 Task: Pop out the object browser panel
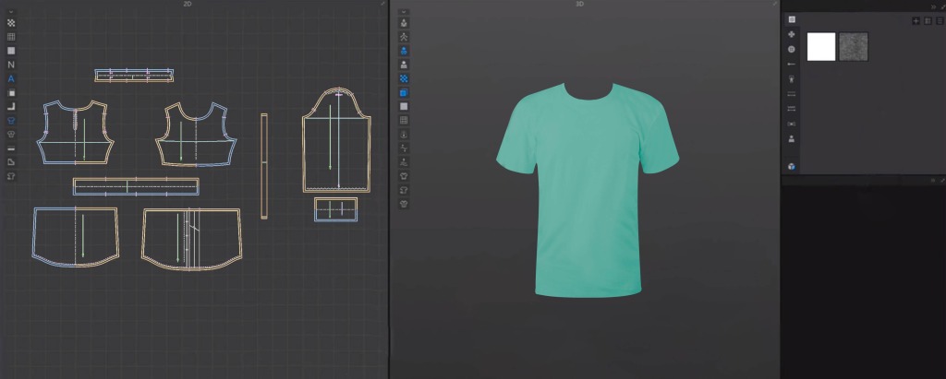(942, 6)
